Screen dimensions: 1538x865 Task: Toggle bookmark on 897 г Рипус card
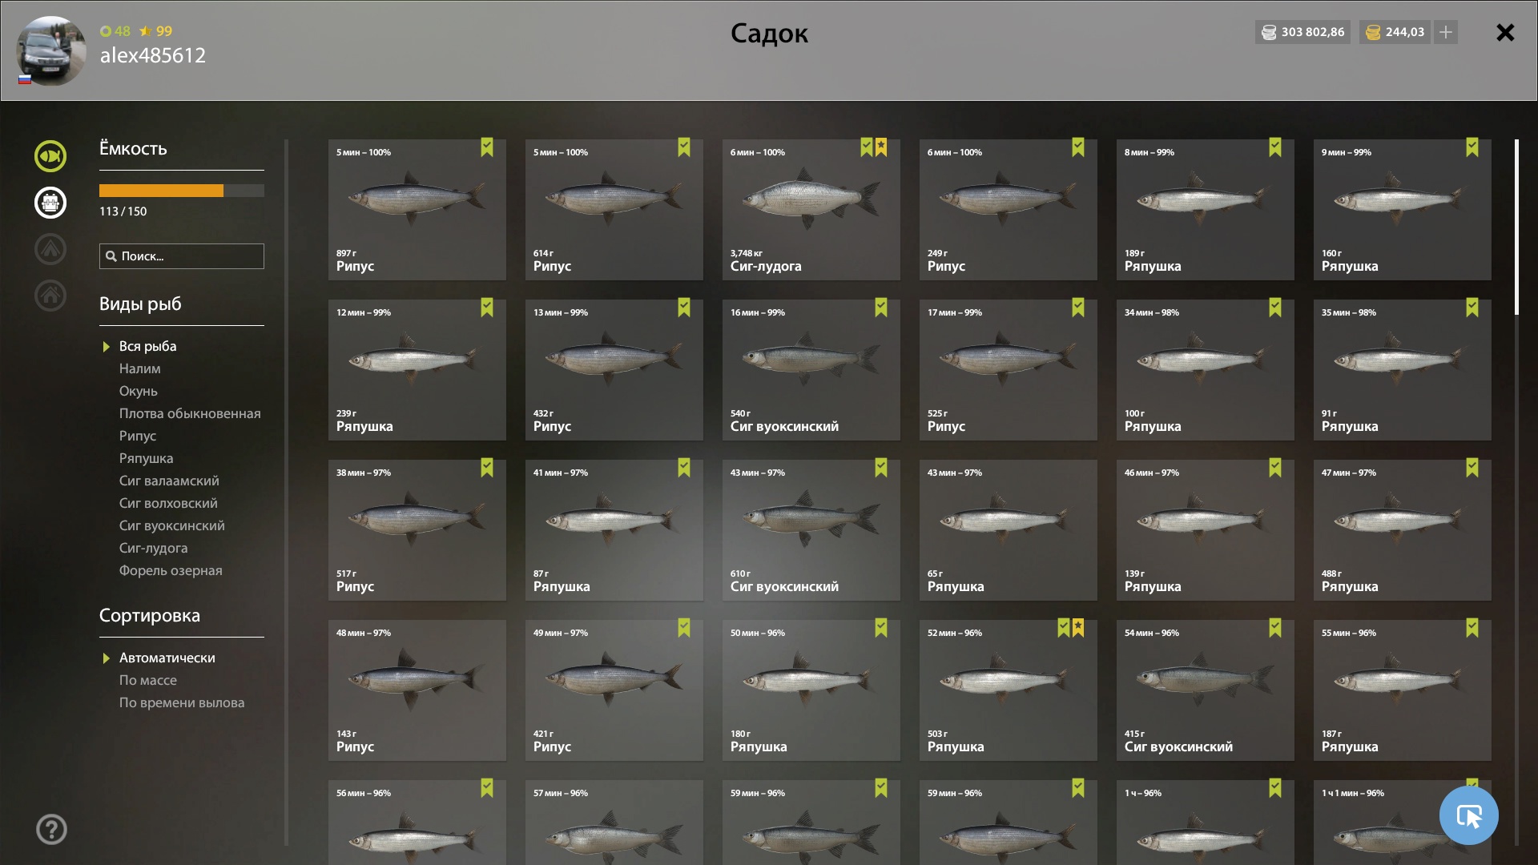point(487,147)
